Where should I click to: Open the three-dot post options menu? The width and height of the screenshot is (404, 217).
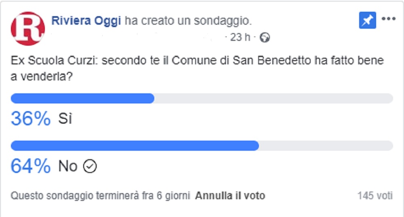tap(389, 19)
